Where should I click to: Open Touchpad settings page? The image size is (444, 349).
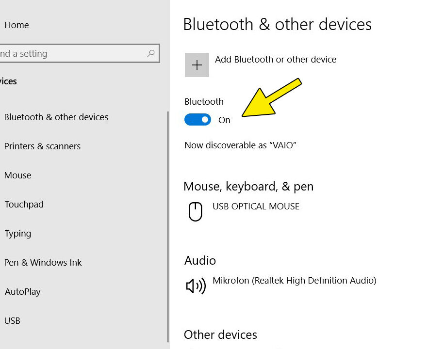24,204
